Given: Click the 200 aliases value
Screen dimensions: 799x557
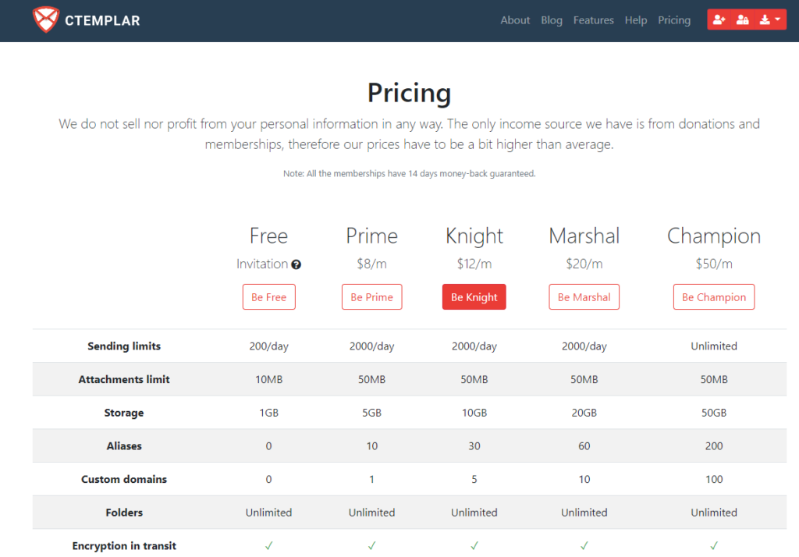Looking at the screenshot, I should (x=714, y=446).
